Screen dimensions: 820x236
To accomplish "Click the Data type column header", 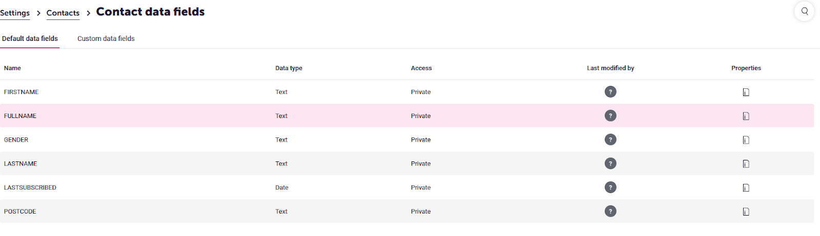I will tap(289, 68).
